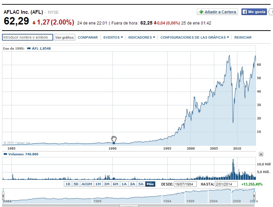Click the Ver gráfico button
Viewport: 273px width, 207px height.
tap(64, 37)
